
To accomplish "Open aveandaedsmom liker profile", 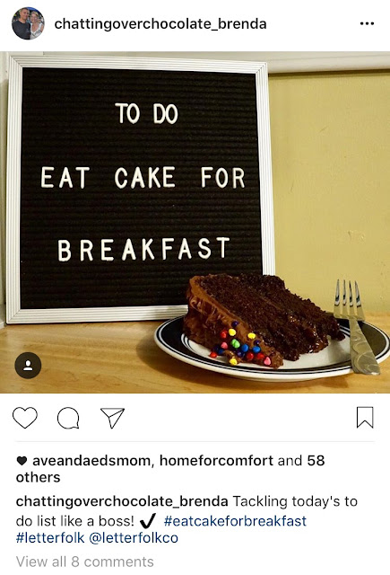I will point(91,461).
